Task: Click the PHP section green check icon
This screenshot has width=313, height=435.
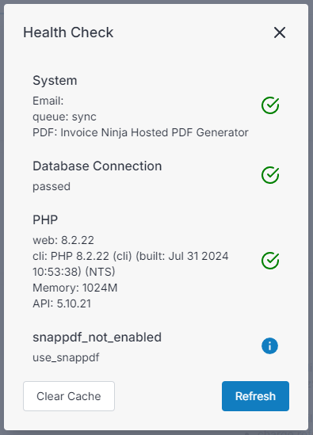Action: pyautogui.click(x=270, y=261)
